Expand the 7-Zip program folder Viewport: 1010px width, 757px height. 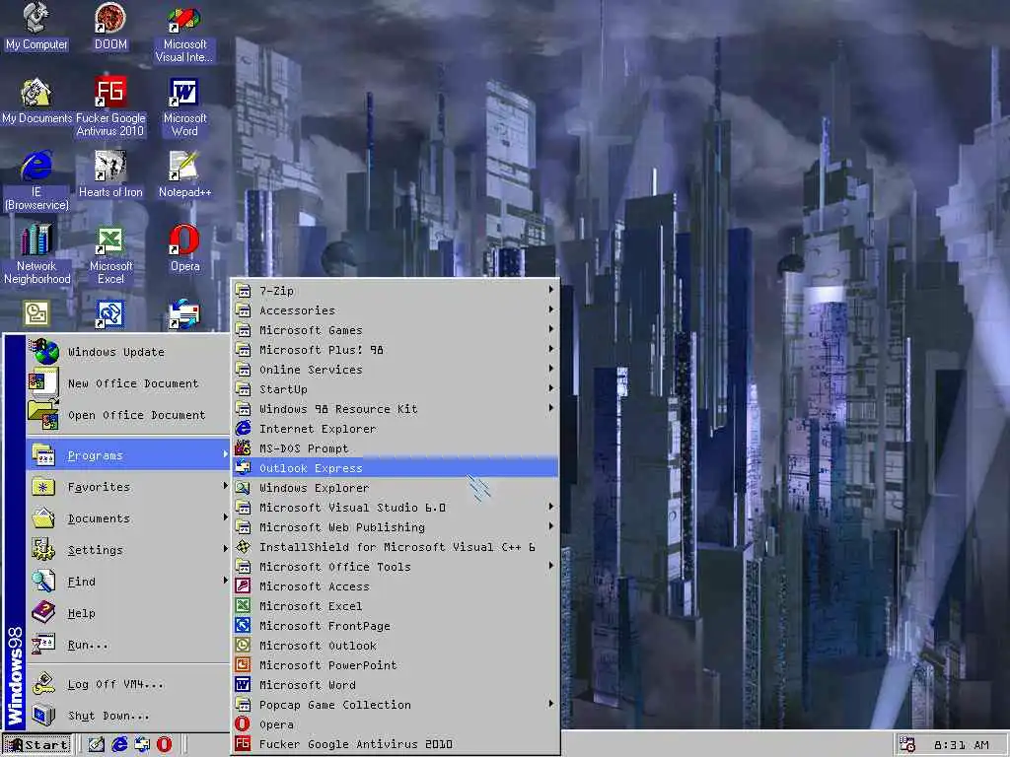click(x=396, y=291)
